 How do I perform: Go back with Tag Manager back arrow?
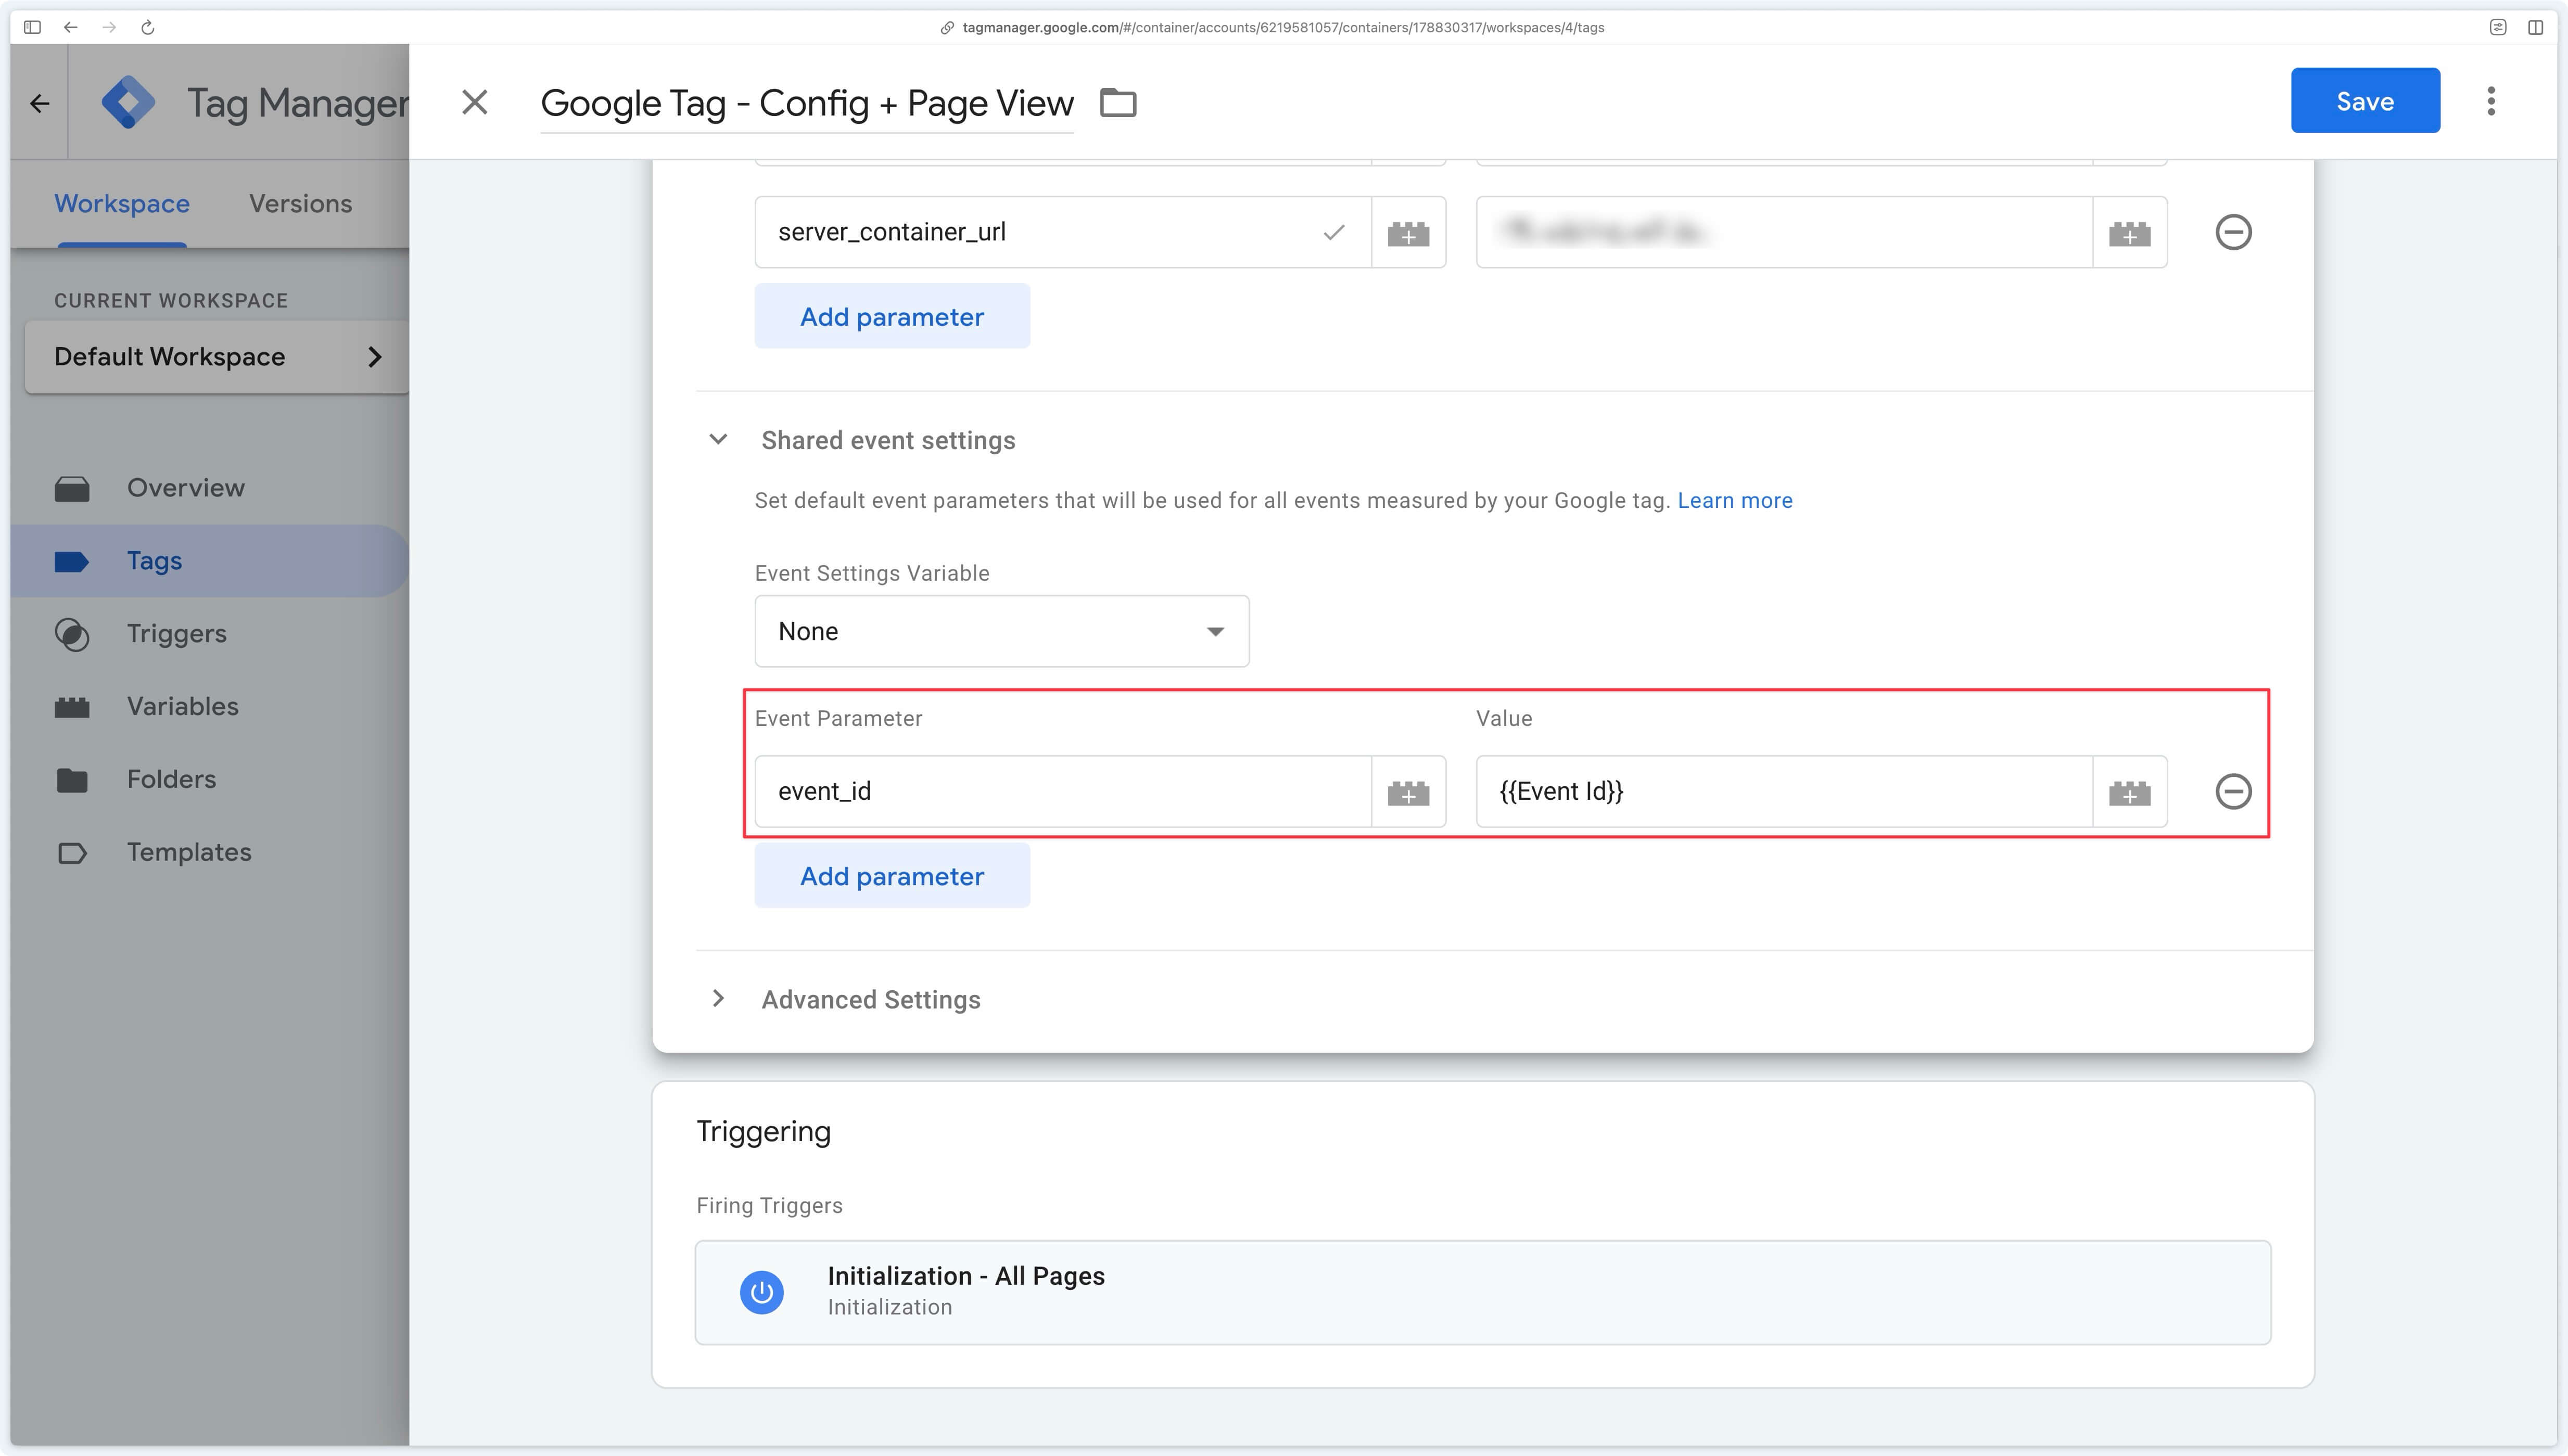pyautogui.click(x=40, y=103)
